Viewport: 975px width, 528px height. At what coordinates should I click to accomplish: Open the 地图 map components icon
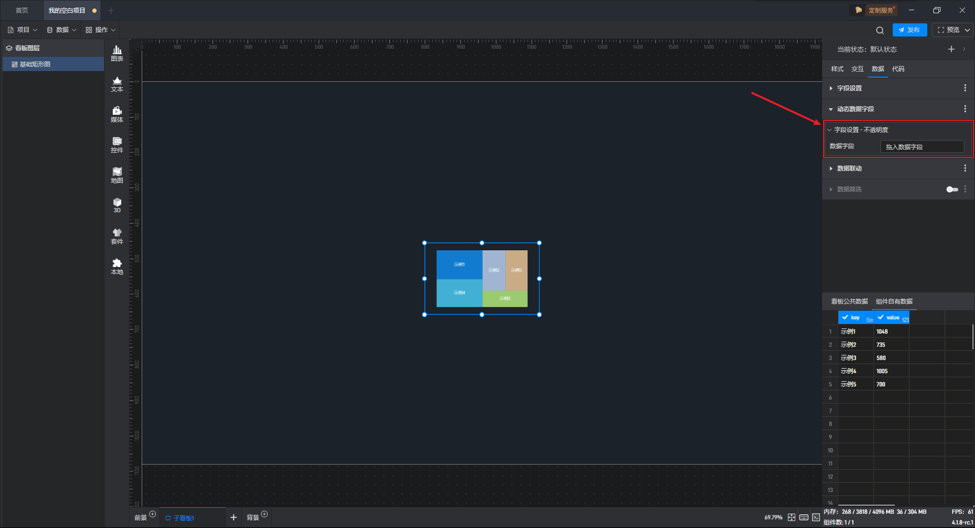(x=117, y=175)
